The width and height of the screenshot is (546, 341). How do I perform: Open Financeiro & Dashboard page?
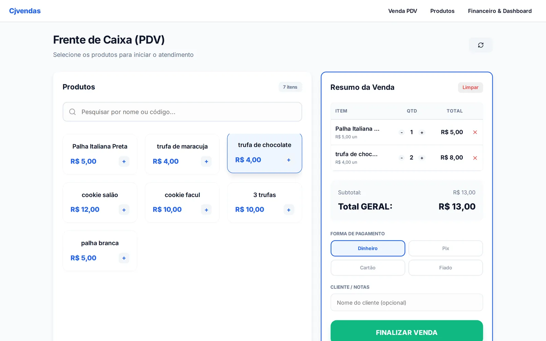tap(500, 11)
